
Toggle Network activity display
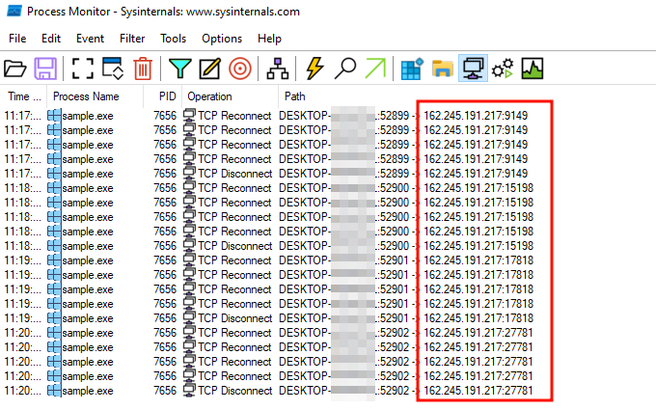point(473,68)
